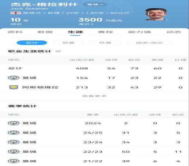Open the 赛程 tab
The width and height of the screenshot is (189, 166).
[x=105, y=32]
